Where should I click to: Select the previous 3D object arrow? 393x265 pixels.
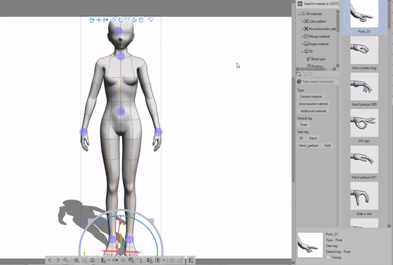pos(49,260)
